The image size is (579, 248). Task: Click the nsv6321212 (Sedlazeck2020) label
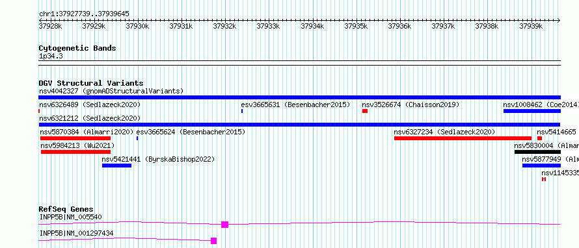tap(90, 118)
